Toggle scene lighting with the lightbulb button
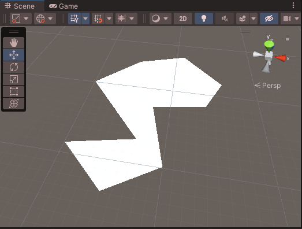Image resolution: width=302 pixels, height=229 pixels. click(204, 19)
